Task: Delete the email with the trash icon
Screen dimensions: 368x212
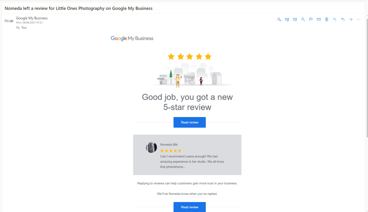Action: [327, 19]
